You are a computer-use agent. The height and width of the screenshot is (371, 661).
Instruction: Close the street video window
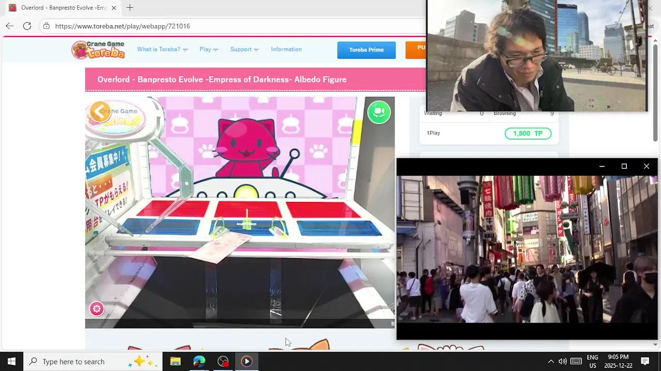click(x=646, y=166)
